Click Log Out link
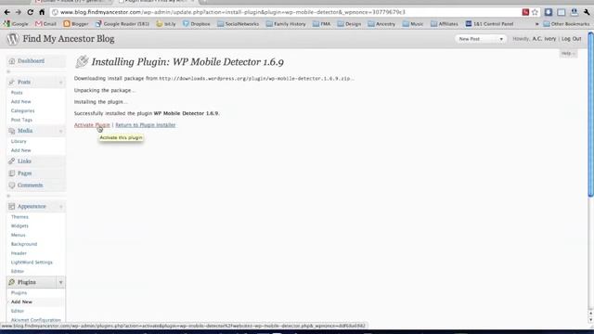Viewport: 594px width, 334px height. [x=572, y=39]
